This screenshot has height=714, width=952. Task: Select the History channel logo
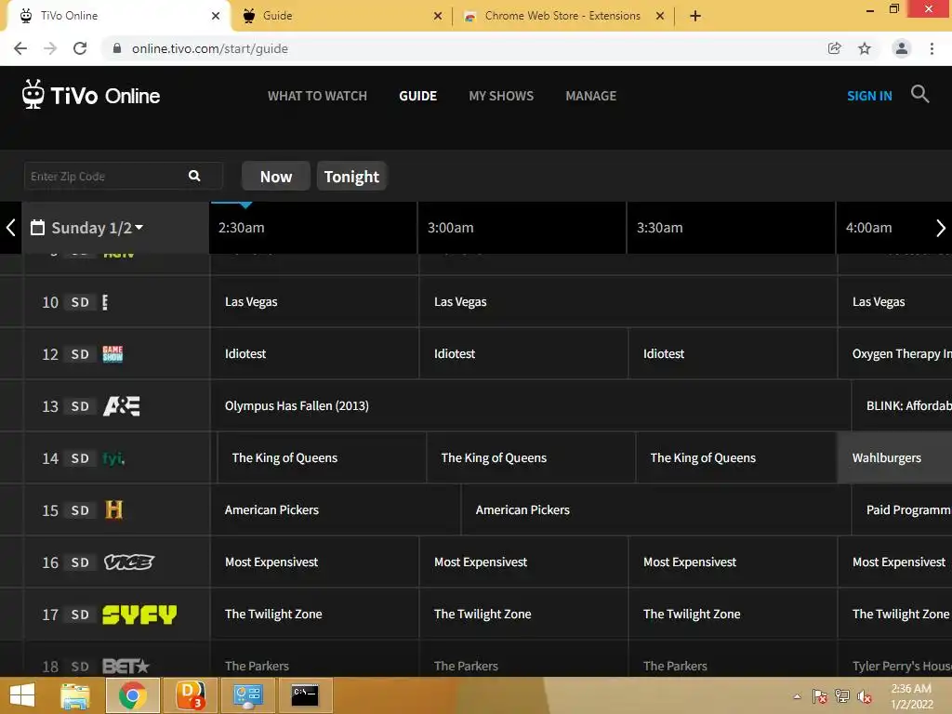(x=113, y=510)
